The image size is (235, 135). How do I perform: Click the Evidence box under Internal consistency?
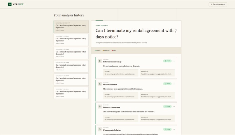click(121, 73)
